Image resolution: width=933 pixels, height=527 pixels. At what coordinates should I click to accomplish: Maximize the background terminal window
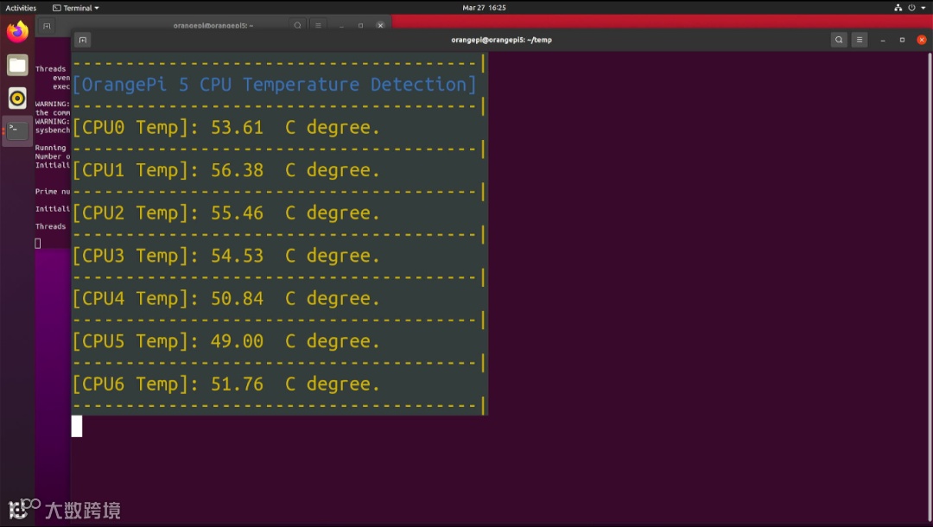[360, 26]
